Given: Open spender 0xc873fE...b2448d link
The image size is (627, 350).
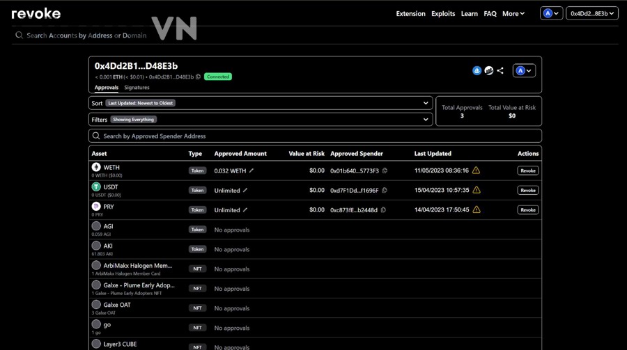Looking at the screenshot, I should pos(353,209).
